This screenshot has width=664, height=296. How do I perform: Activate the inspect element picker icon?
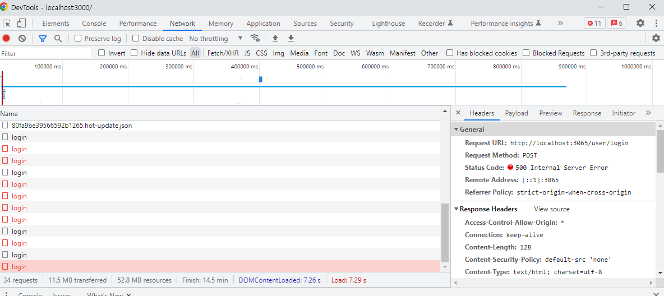click(x=7, y=23)
